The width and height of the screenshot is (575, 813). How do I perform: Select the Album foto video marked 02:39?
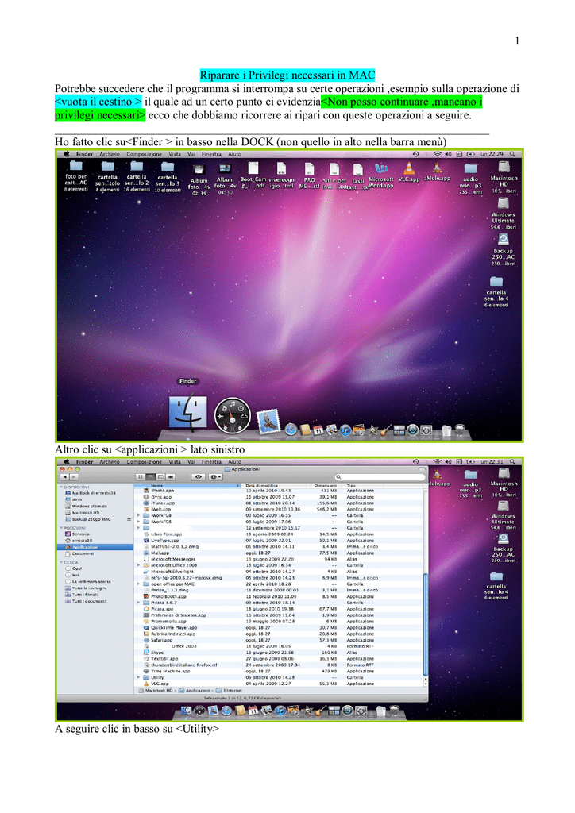[199, 179]
